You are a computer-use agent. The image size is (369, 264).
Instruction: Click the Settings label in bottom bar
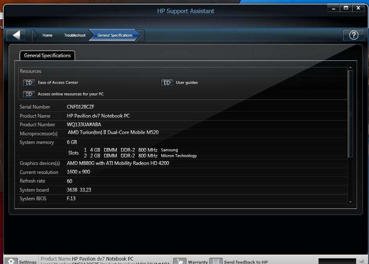pyautogui.click(x=28, y=262)
